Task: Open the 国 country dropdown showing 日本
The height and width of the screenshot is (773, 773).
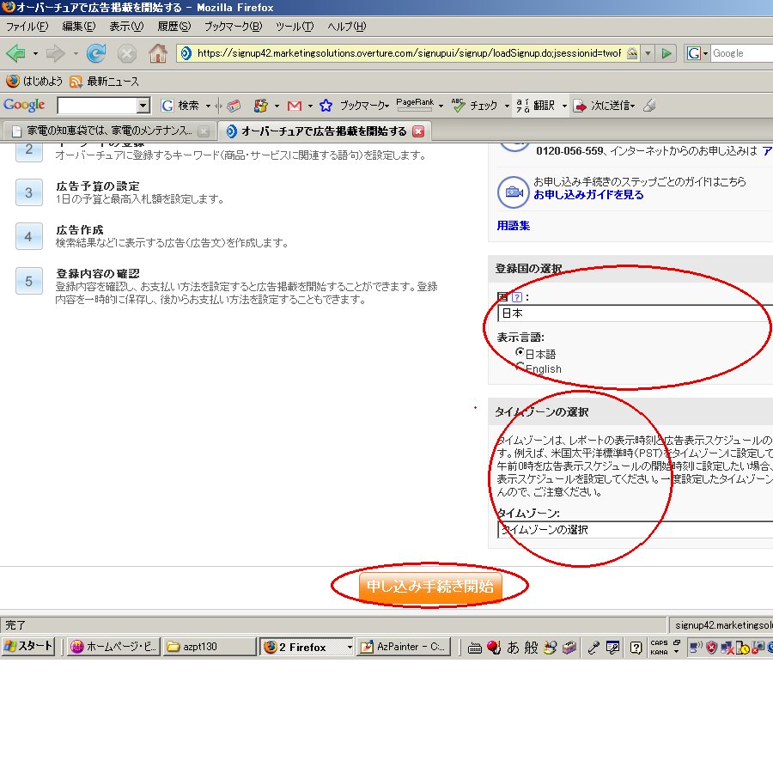Action: point(635,313)
